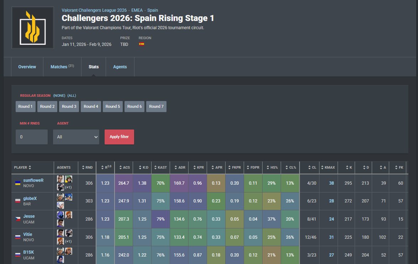Viewport: 418px width, 264px height.
Task: Click Vitie's third agent icon
Action: click(60, 241)
